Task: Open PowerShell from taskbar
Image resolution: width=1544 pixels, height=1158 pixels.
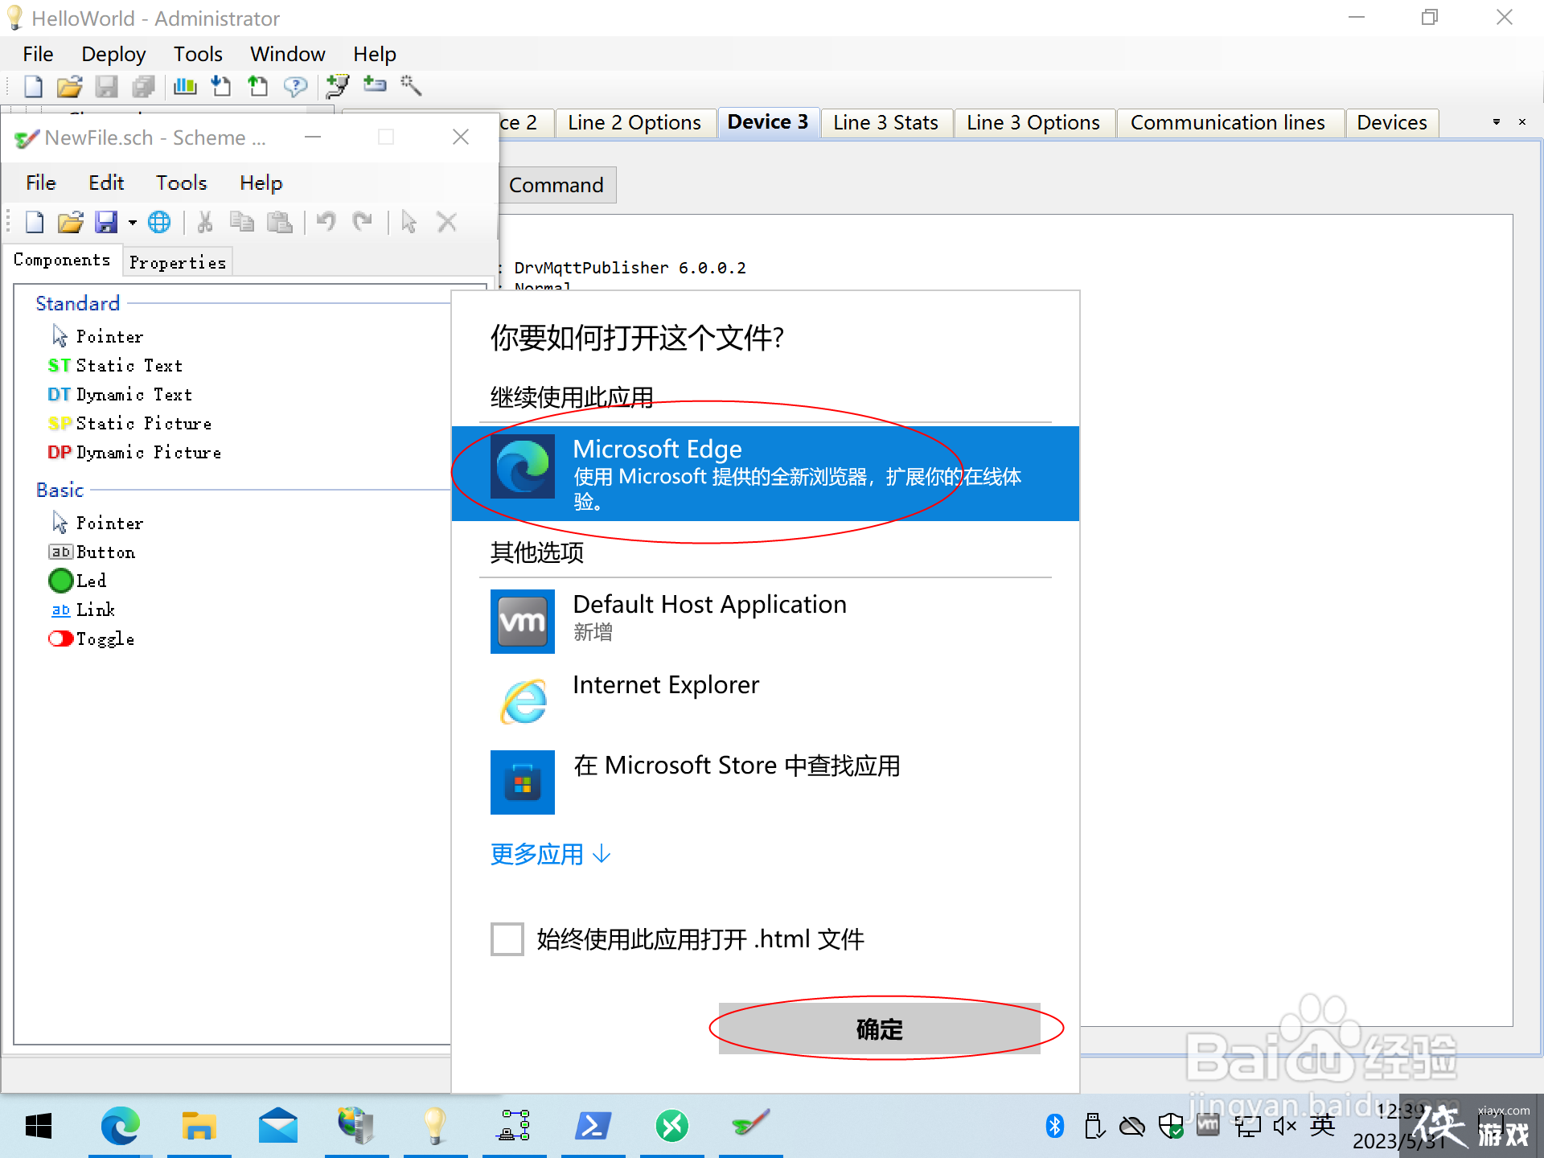Action: point(593,1126)
